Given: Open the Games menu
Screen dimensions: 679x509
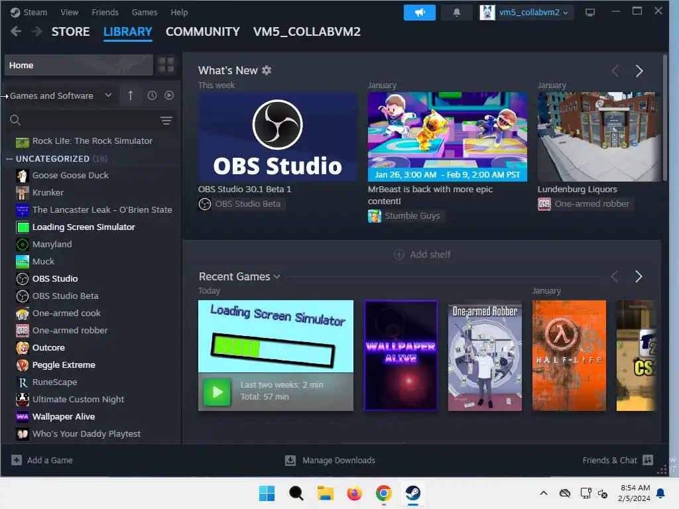Looking at the screenshot, I should pyautogui.click(x=145, y=12).
